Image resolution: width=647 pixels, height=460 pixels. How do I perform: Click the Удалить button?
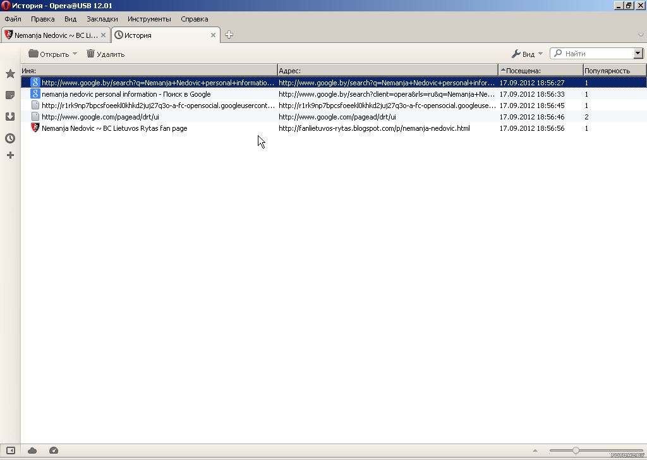click(106, 54)
